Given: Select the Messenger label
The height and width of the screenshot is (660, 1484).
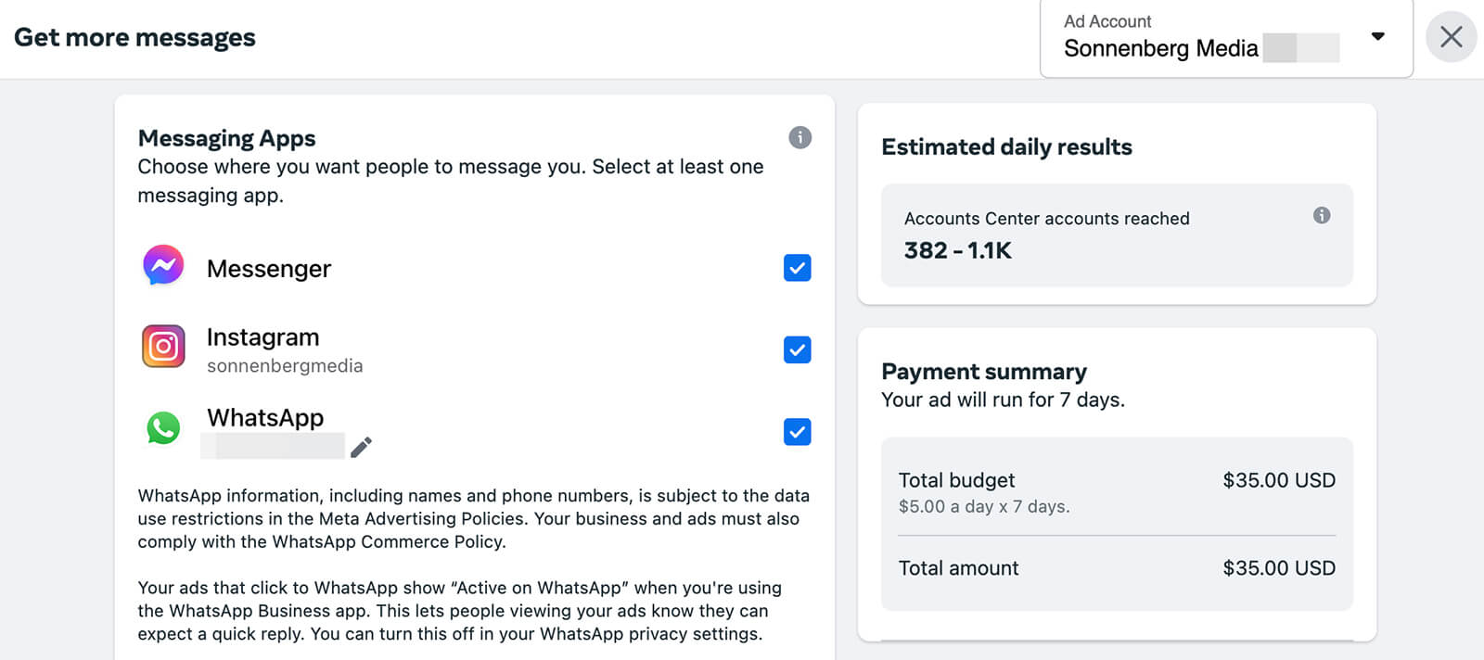Looking at the screenshot, I should [269, 269].
